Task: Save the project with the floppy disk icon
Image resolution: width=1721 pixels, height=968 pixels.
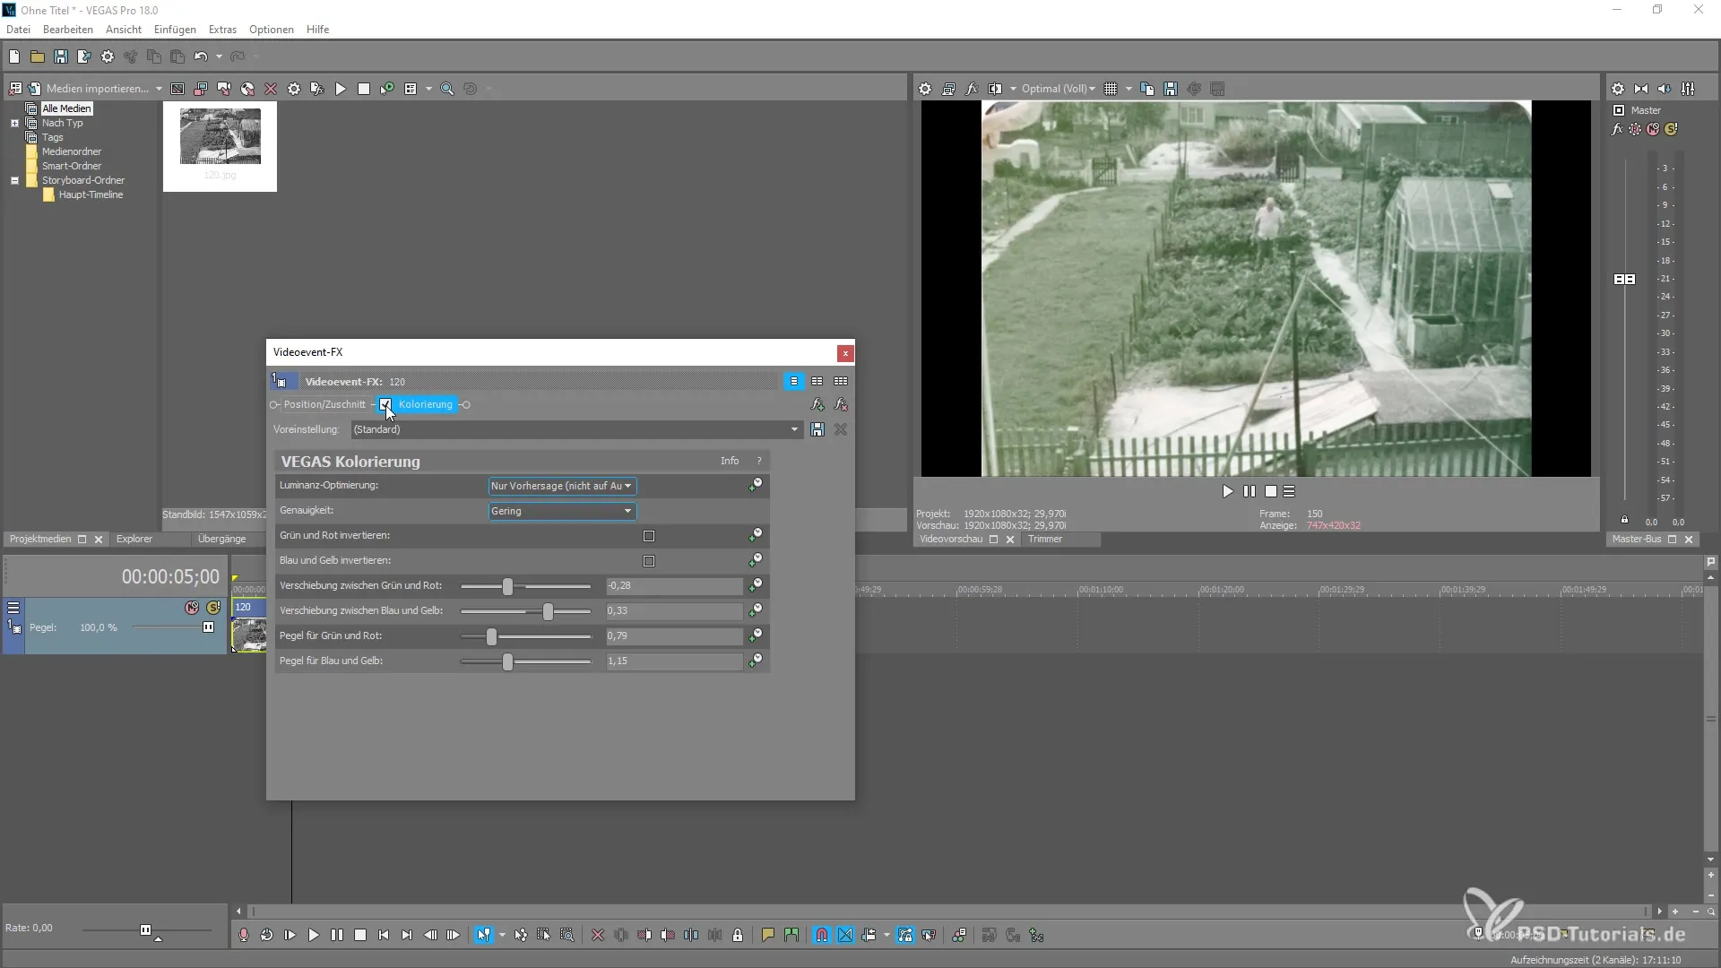Action: (x=61, y=56)
